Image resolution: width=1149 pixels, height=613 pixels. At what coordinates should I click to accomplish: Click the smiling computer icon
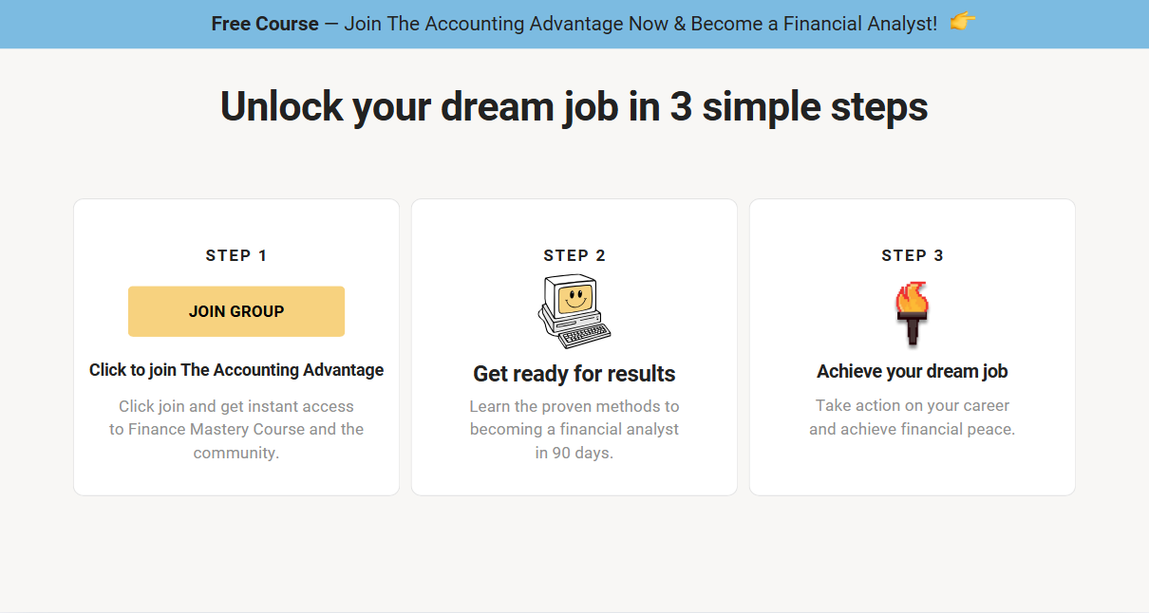(x=574, y=310)
